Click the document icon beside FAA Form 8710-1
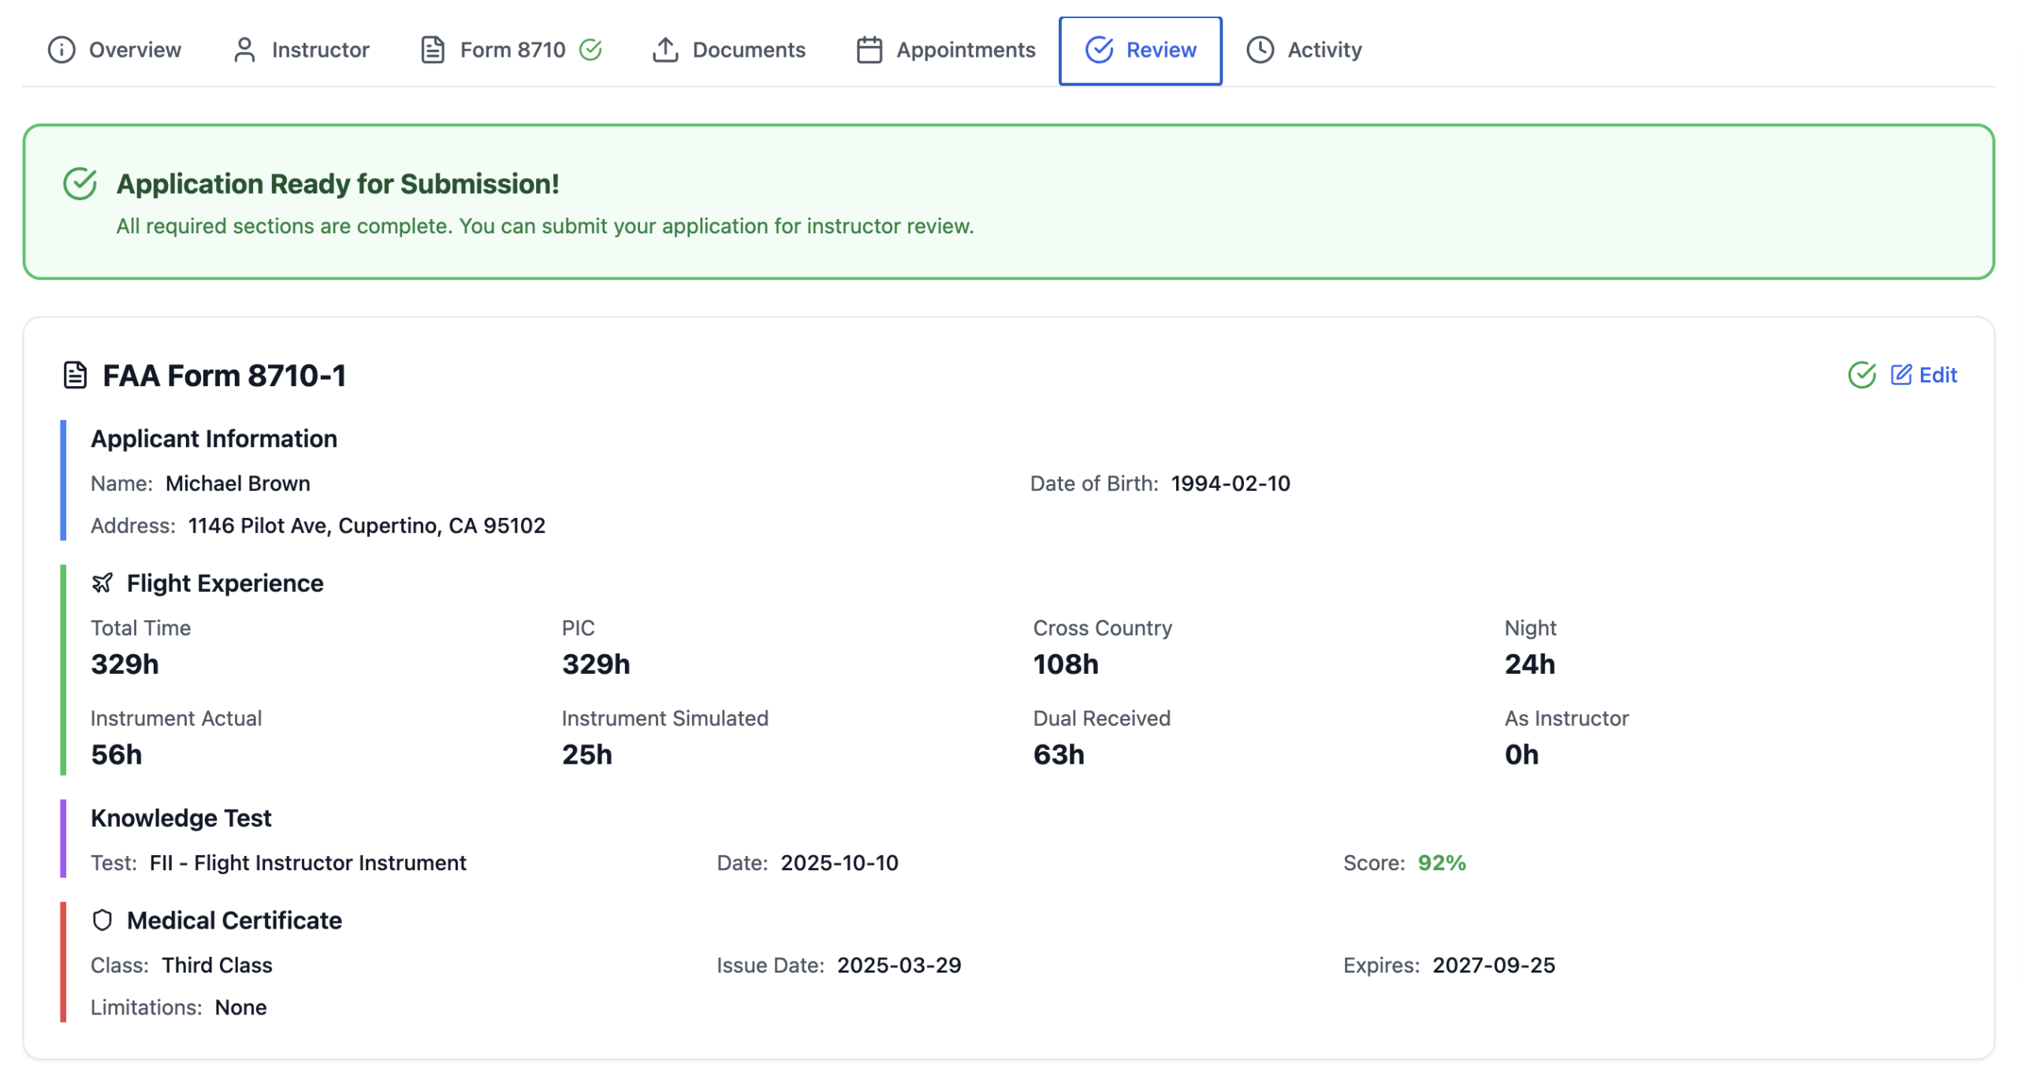Image resolution: width=2018 pixels, height=1072 pixels. [75, 375]
